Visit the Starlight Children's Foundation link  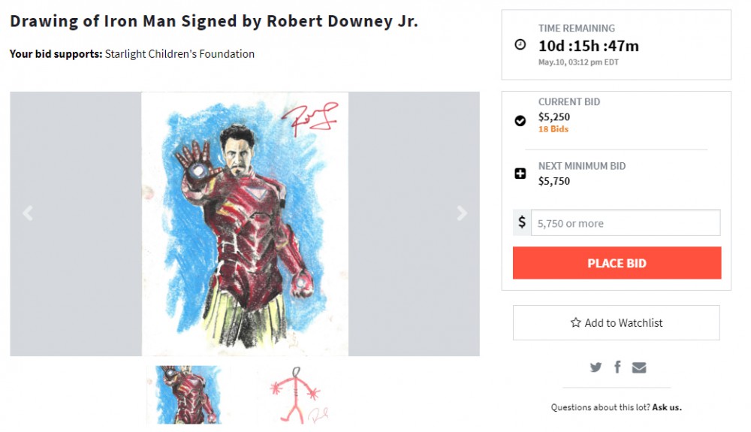point(179,54)
